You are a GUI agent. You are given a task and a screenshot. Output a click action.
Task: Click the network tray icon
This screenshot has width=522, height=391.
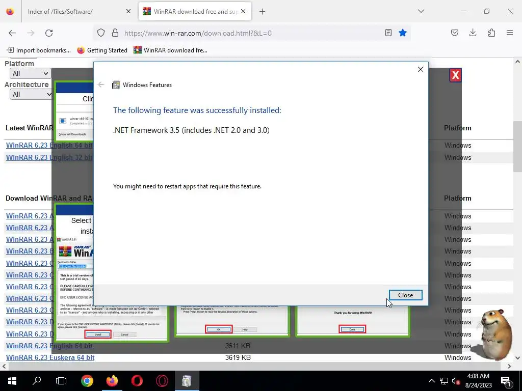point(444,381)
